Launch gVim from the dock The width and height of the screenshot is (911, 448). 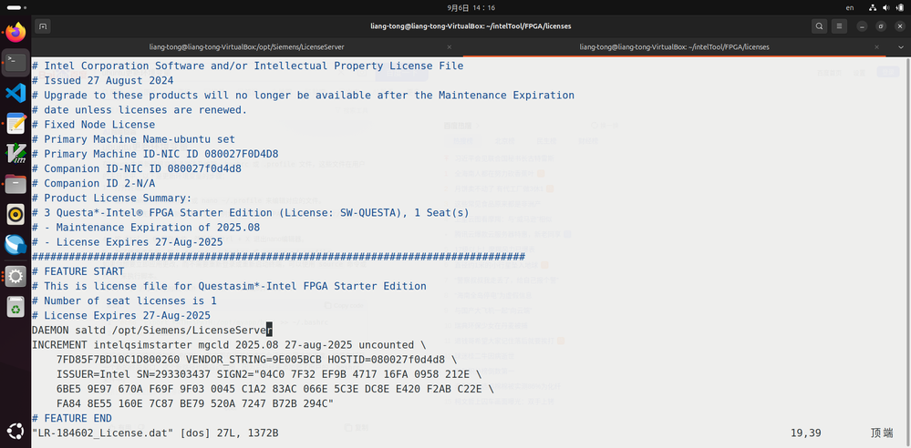point(16,154)
